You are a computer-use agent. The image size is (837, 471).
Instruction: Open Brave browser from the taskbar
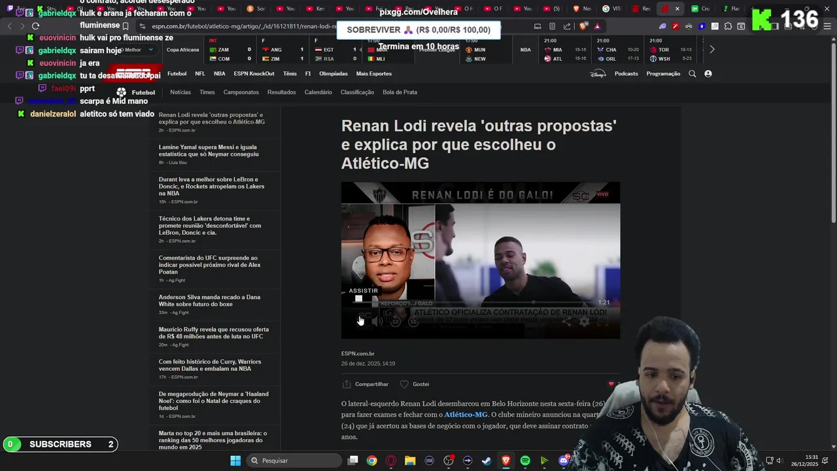[x=505, y=461]
